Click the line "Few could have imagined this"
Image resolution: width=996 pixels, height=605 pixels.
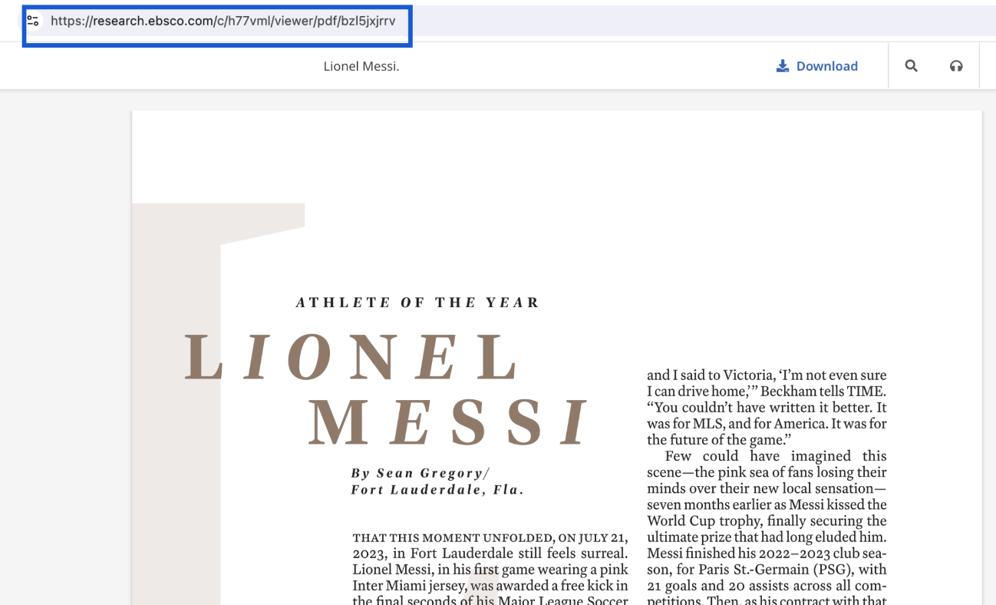pos(776,456)
